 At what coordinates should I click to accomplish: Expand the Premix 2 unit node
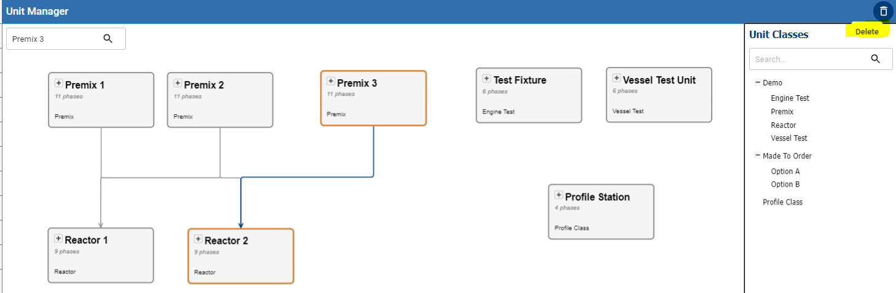point(177,83)
